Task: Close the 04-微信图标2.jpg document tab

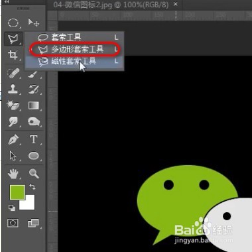Action: click(176, 4)
